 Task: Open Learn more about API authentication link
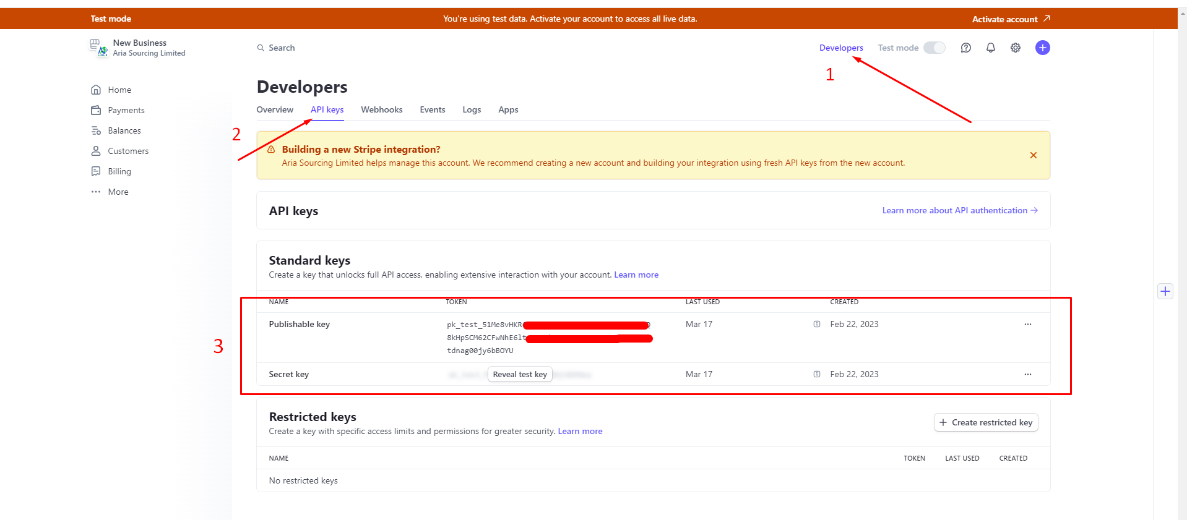pos(959,210)
